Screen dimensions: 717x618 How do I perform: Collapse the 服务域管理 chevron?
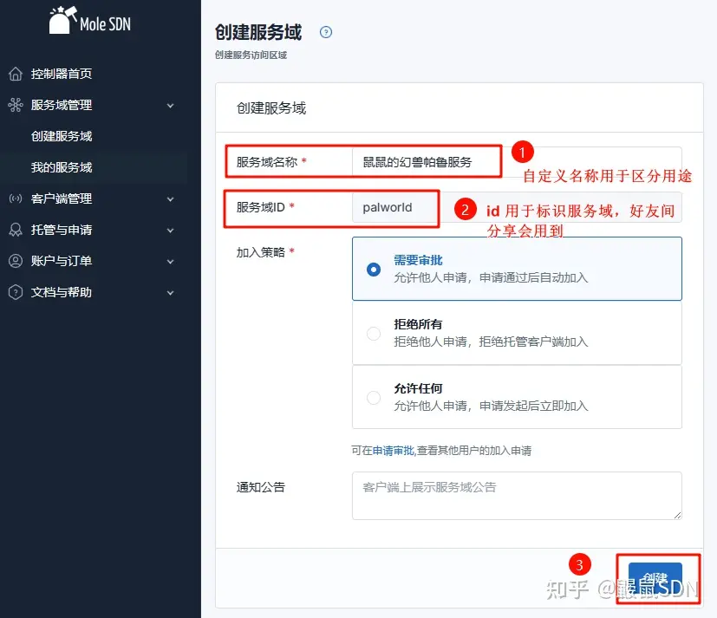(x=170, y=106)
